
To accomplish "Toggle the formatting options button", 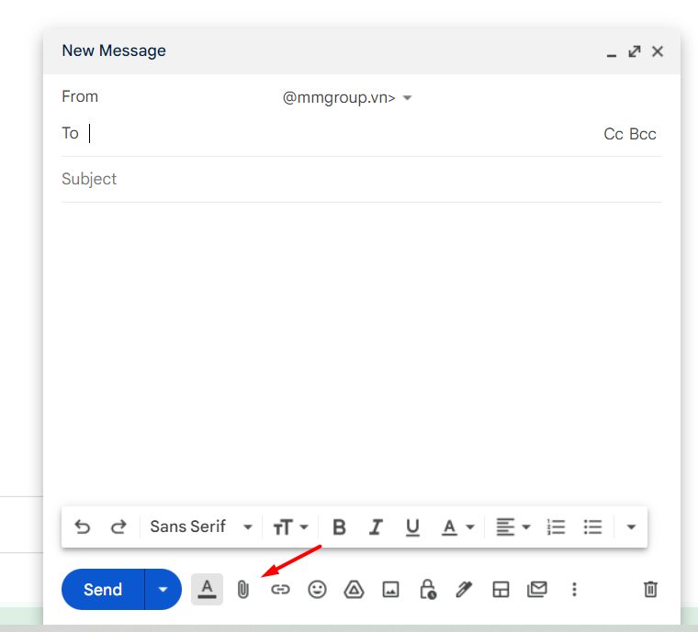I will pos(207,589).
